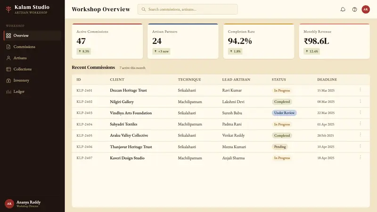
Task: Open client Kaveri Design Studio
Action: [x=127, y=158]
